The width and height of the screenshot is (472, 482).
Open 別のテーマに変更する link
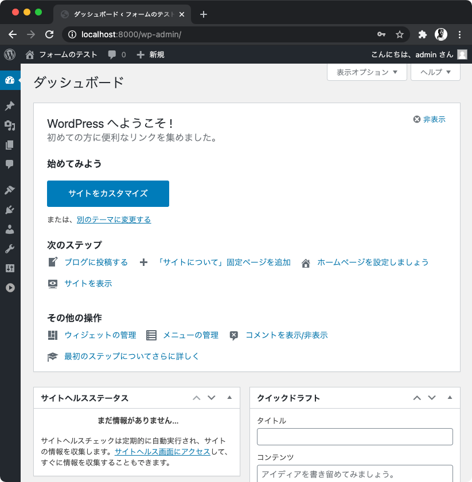(114, 220)
